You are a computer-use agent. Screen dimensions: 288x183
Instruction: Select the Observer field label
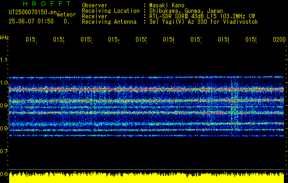pyautogui.click(x=95, y=5)
